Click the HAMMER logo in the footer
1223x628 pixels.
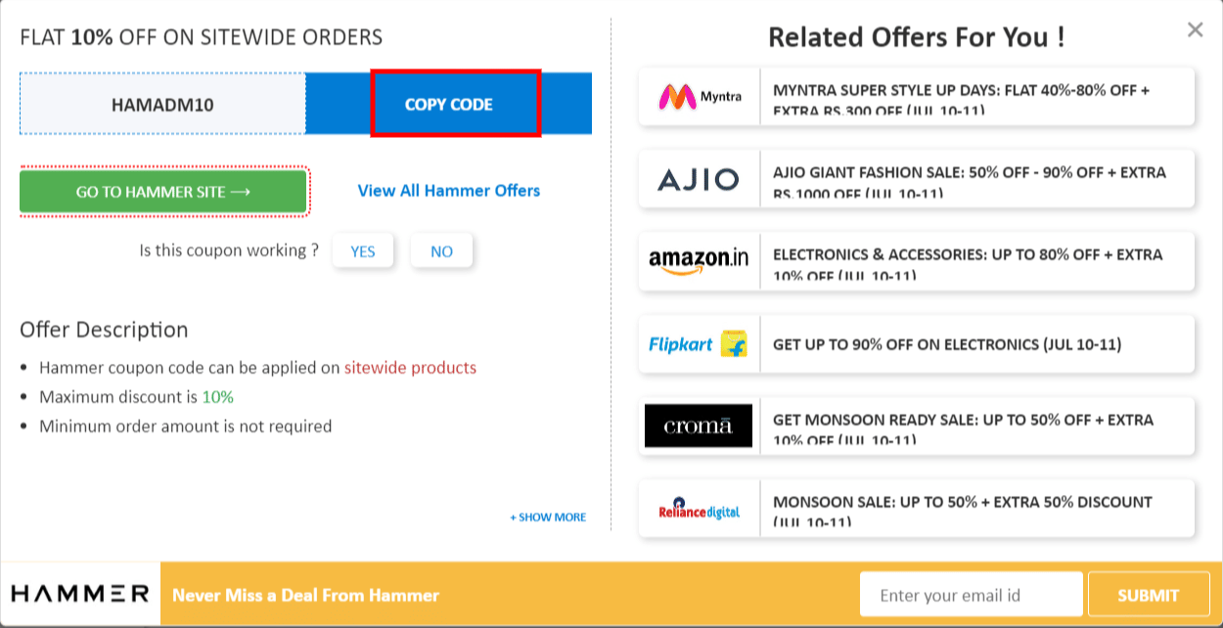point(78,593)
